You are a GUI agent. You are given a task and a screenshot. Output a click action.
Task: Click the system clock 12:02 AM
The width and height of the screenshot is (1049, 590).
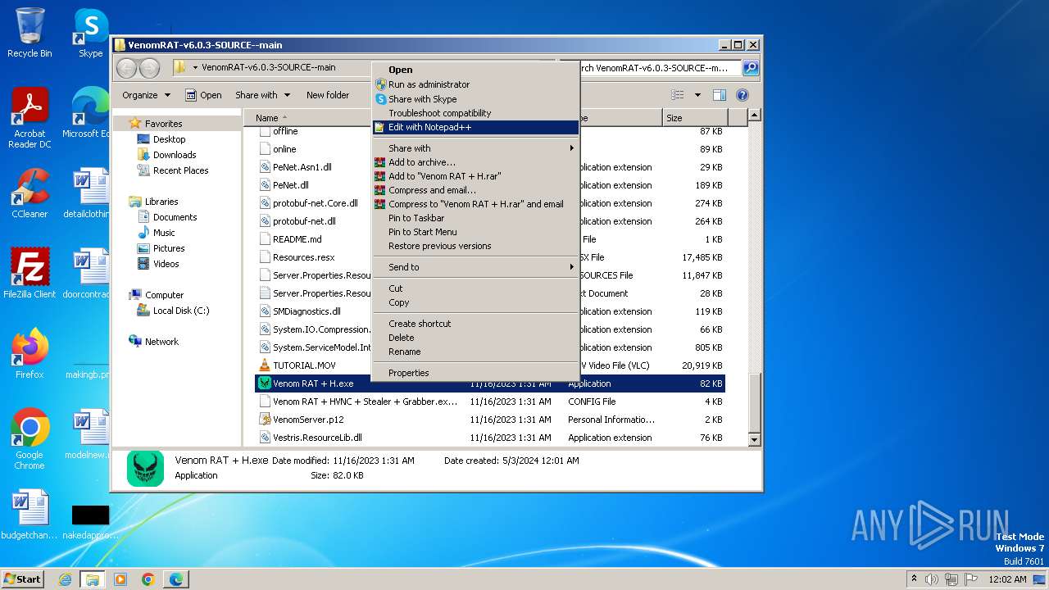1007,579
